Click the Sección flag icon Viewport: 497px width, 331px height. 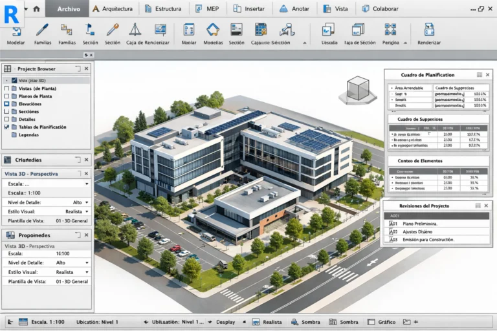(x=90, y=30)
